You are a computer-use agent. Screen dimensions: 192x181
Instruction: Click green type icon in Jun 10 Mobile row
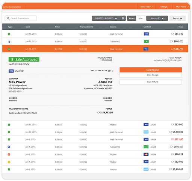click(x=9, y=125)
